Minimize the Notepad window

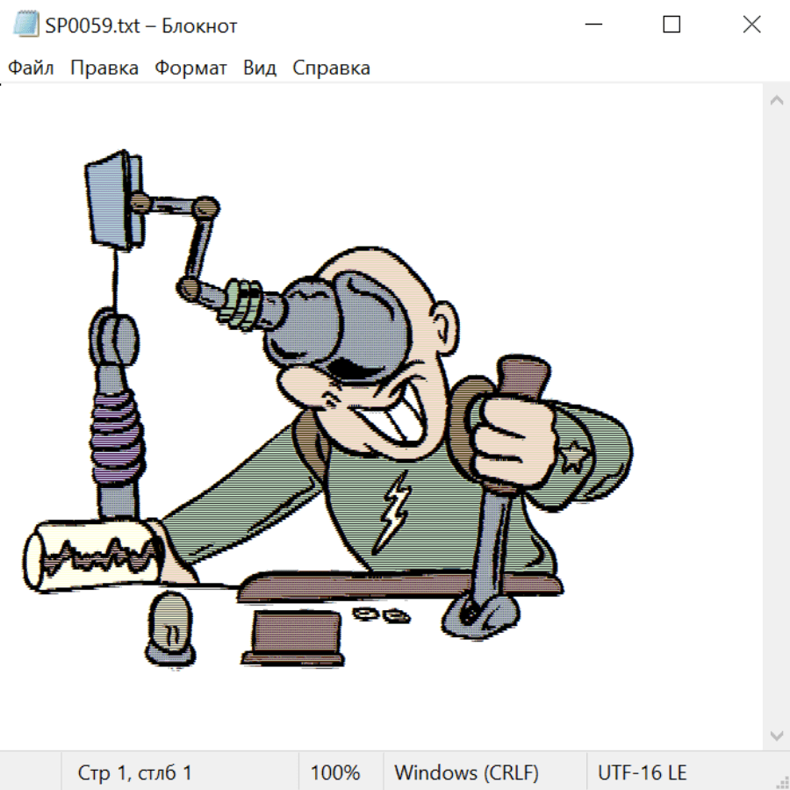pos(592,25)
